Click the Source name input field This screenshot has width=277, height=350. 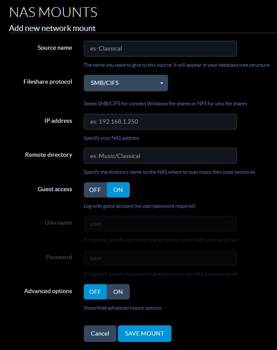pyautogui.click(x=160, y=48)
